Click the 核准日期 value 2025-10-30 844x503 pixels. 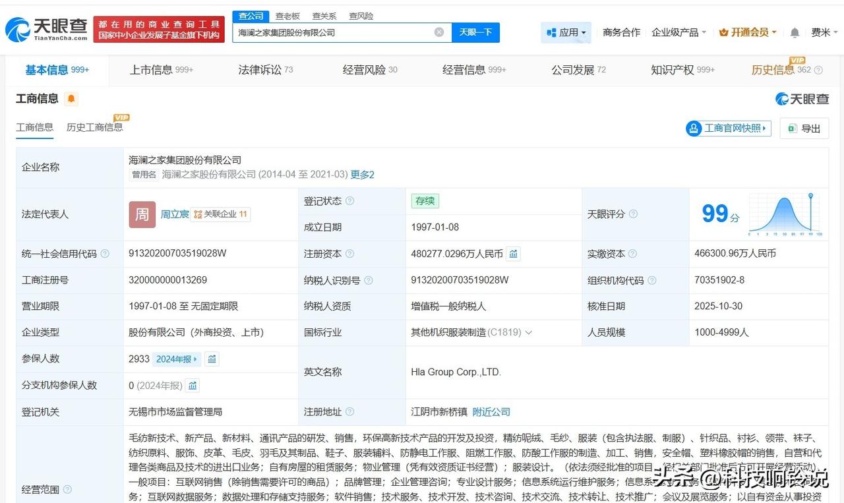tap(718, 307)
